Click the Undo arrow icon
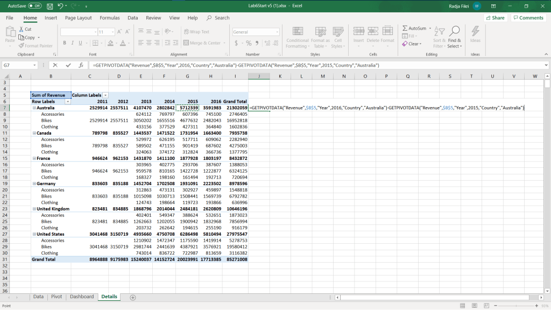The width and height of the screenshot is (551, 310). point(60,5)
